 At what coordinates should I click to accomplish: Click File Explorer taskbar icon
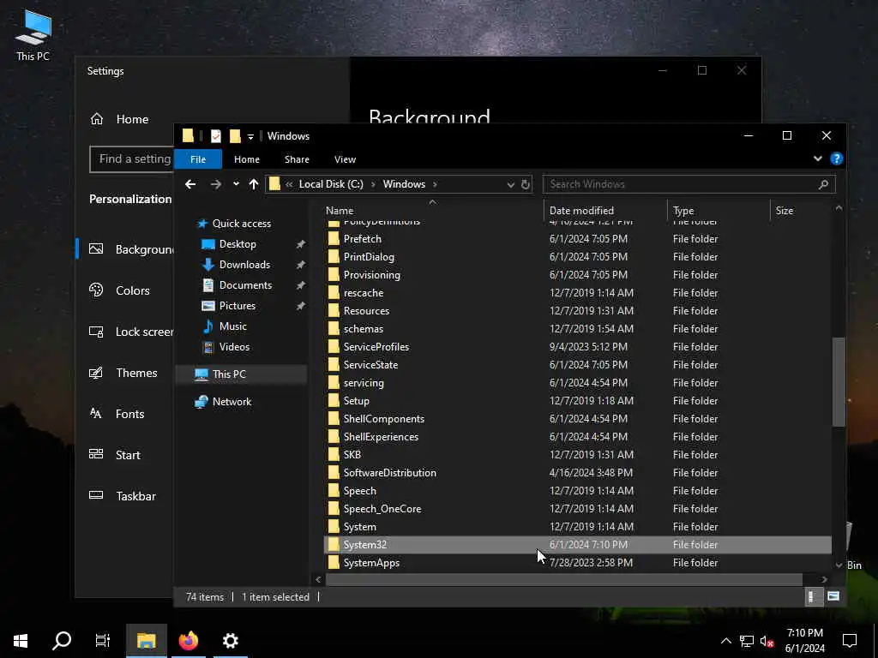click(146, 641)
